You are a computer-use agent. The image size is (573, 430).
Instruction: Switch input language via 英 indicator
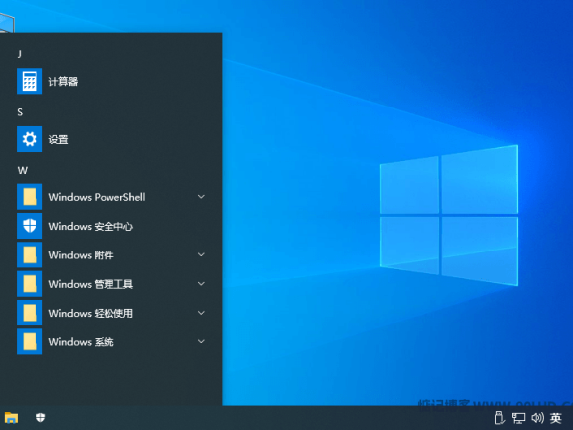[x=556, y=418]
